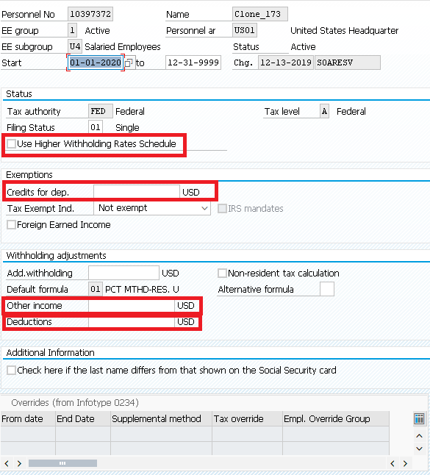The height and width of the screenshot is (475, 430).
Task: Click the Default formula code field
Action: point(96,289)
